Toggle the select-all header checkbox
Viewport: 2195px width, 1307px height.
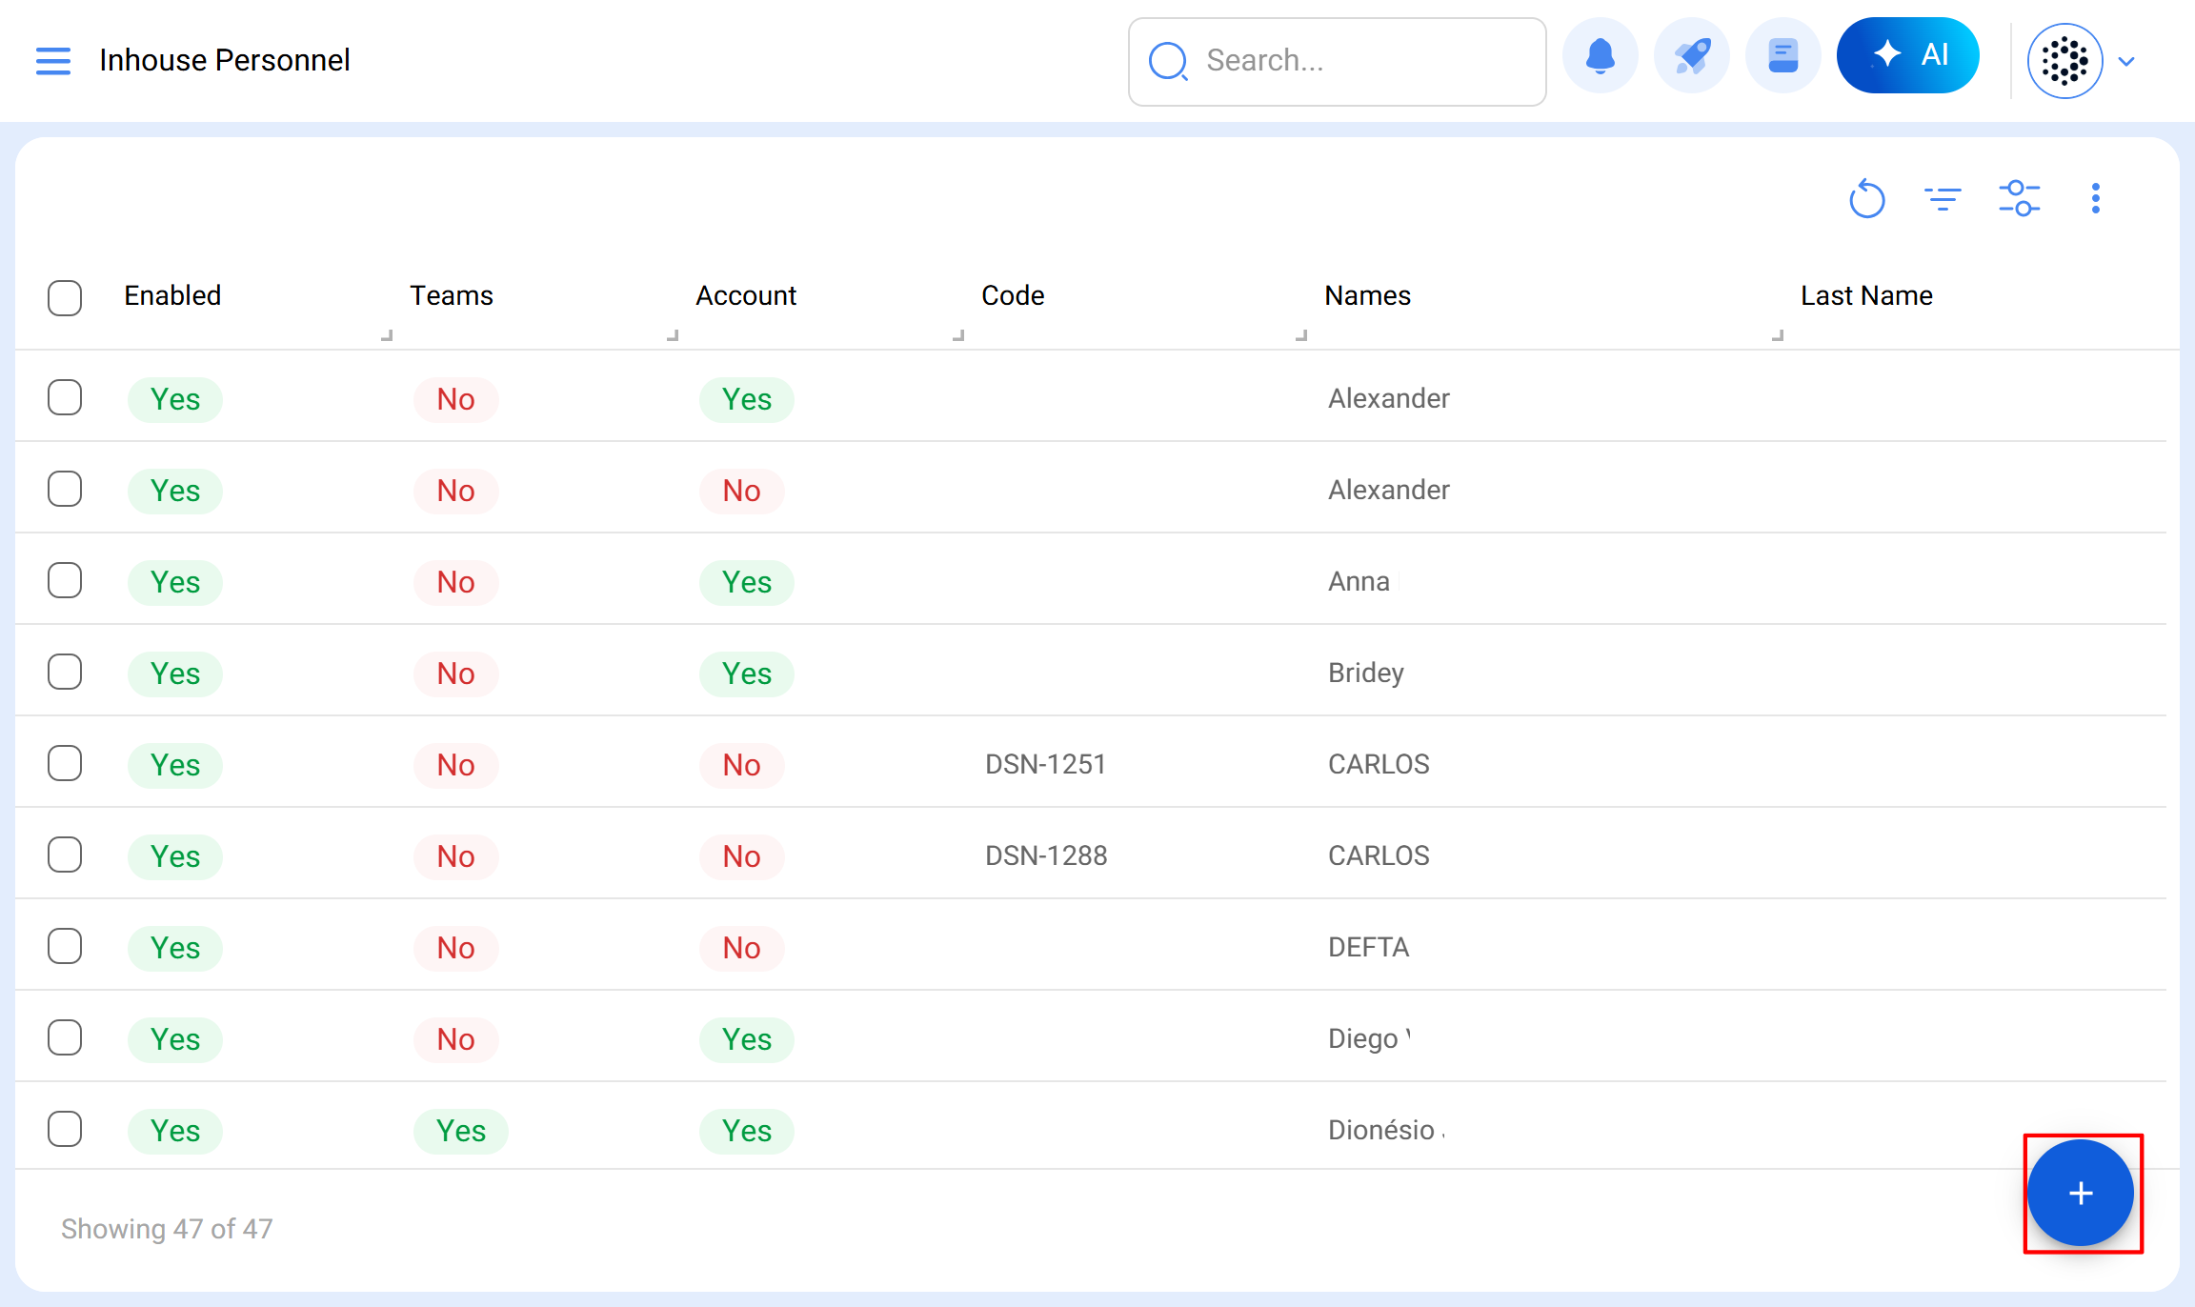coord(65,297)
